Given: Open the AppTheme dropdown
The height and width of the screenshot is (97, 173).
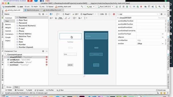Looking at the screenshot, I should click(87, 14).
